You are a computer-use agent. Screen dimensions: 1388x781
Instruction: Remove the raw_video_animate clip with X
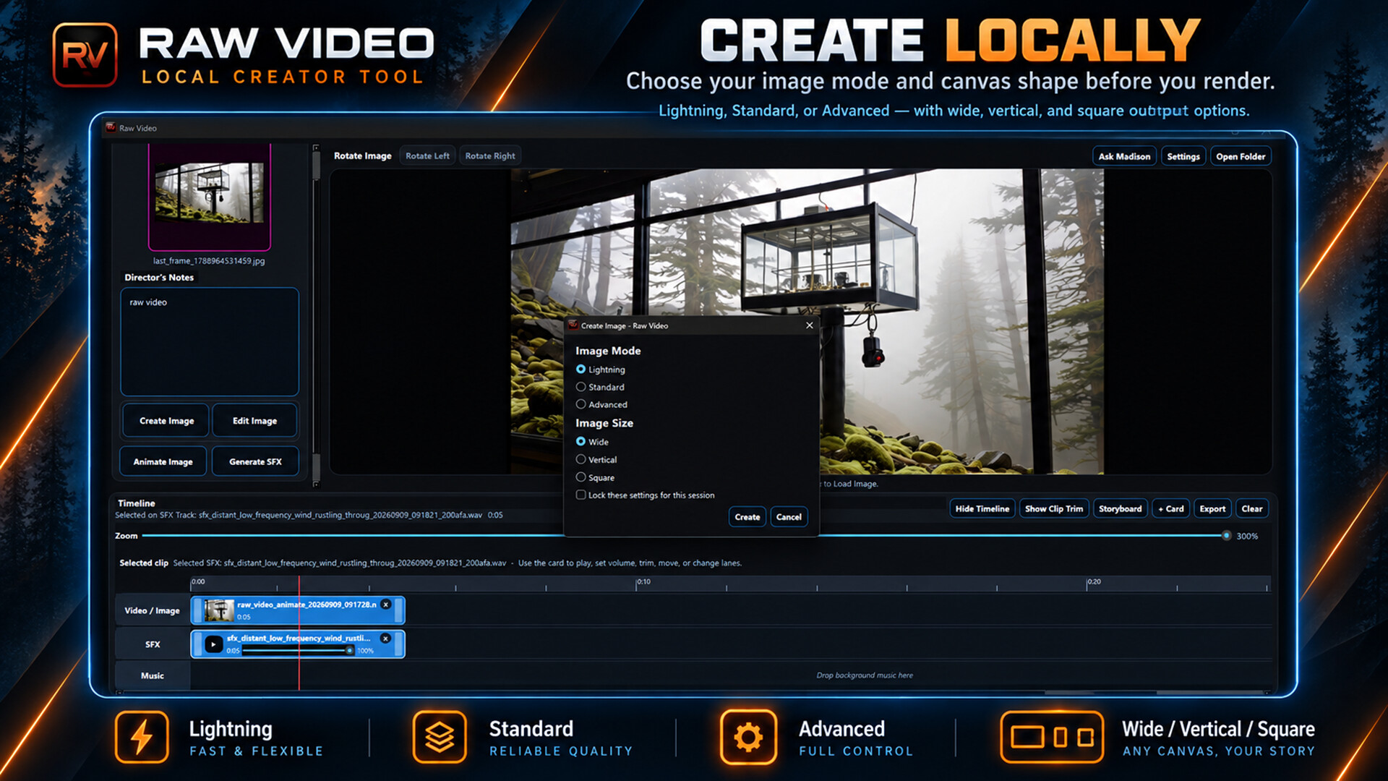click(x=386, y=605)
